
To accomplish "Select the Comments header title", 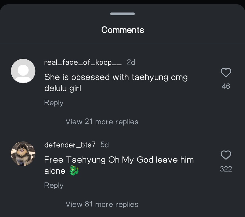I will point(122,30).
